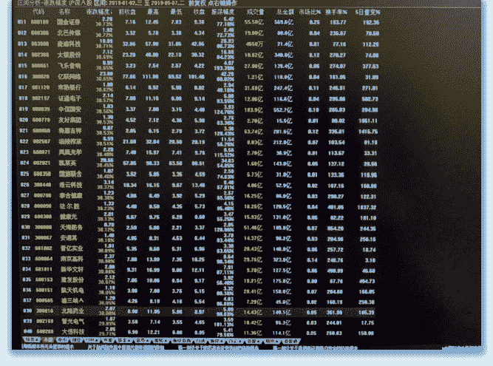Sort by the 收盘 column header
The height and width of the screenshot is (366, 493).
199,12
